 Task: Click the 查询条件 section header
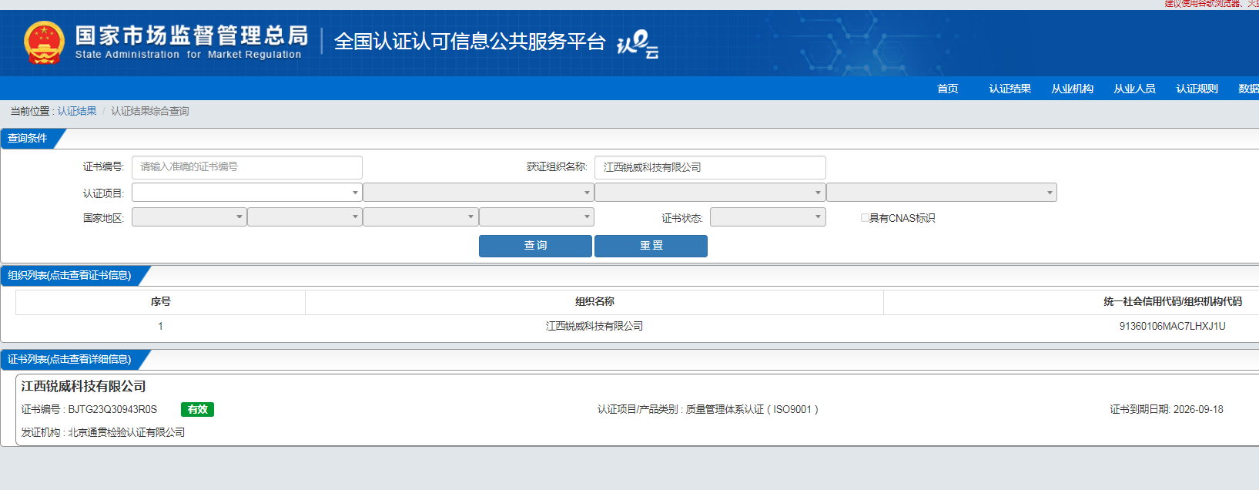pos(28,139)
